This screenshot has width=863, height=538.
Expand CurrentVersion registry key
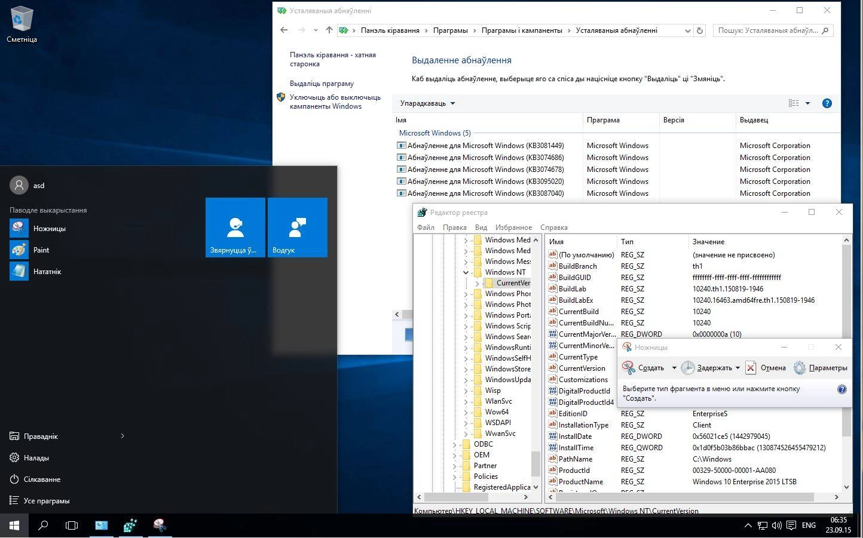[477, 283]
